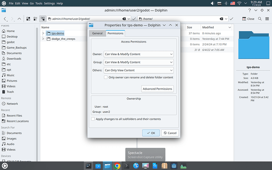Confirm the left location bar path
Image resolution: width=272 pixels, height=170 pixels.
[134, 19]
